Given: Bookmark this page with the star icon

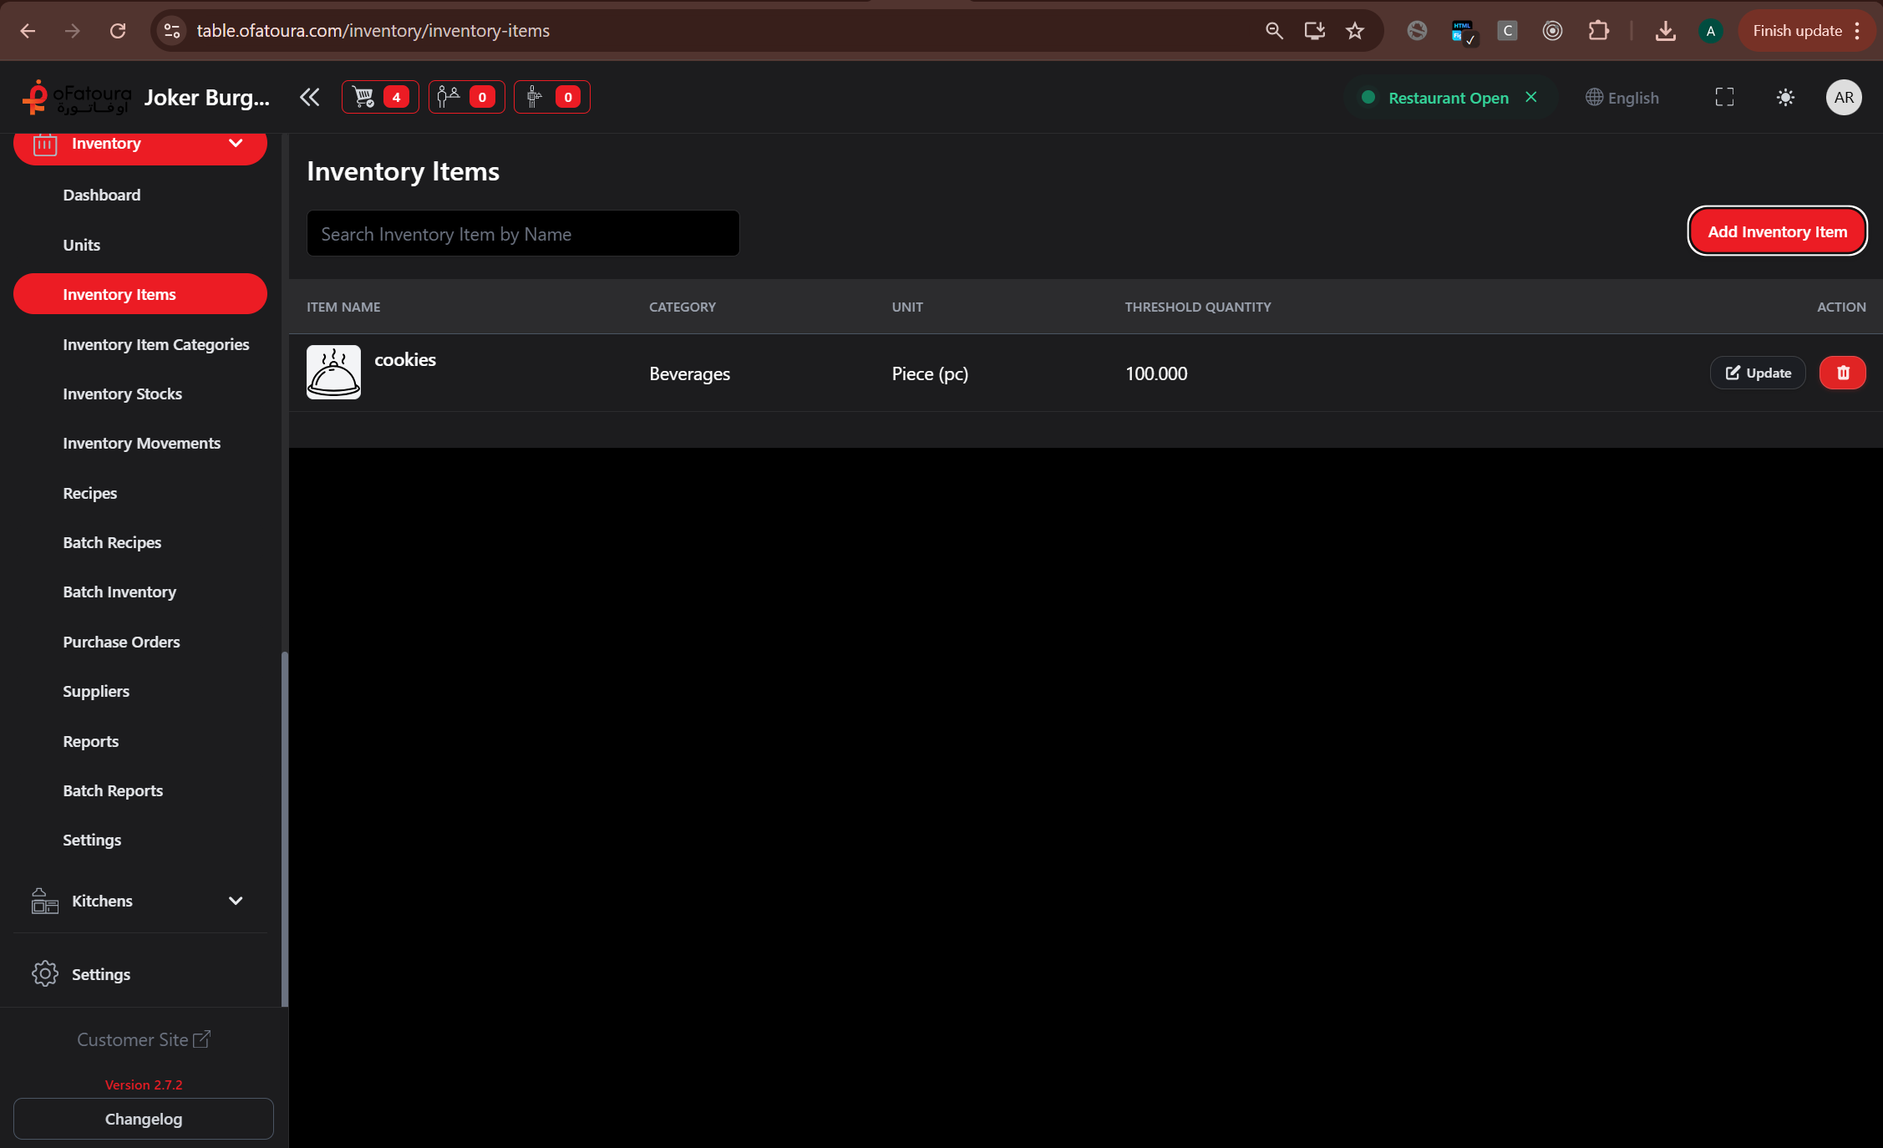Looking at the screenshot, I should (1354, 31).
